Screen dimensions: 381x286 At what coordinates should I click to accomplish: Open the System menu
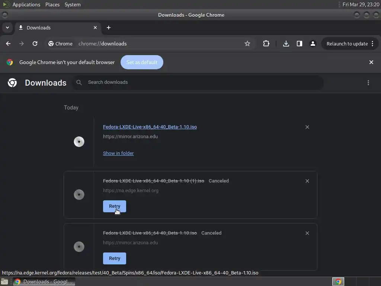(x=73, y=4)
